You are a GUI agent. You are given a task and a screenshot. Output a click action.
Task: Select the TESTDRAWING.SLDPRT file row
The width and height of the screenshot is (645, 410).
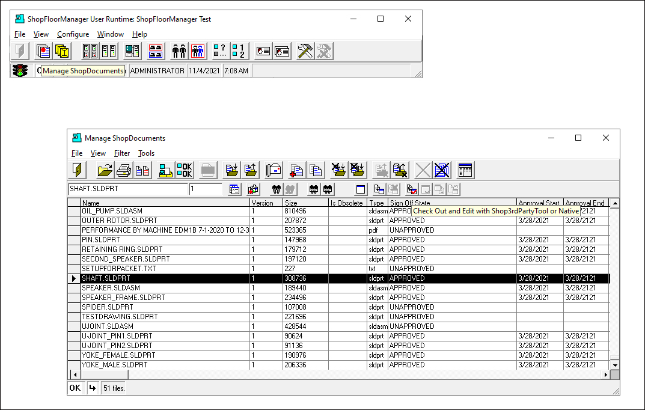coord(338,317)
